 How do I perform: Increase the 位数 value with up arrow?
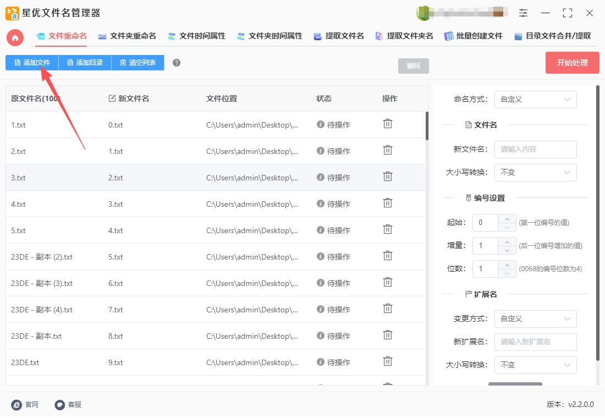(x=507, y=265)
